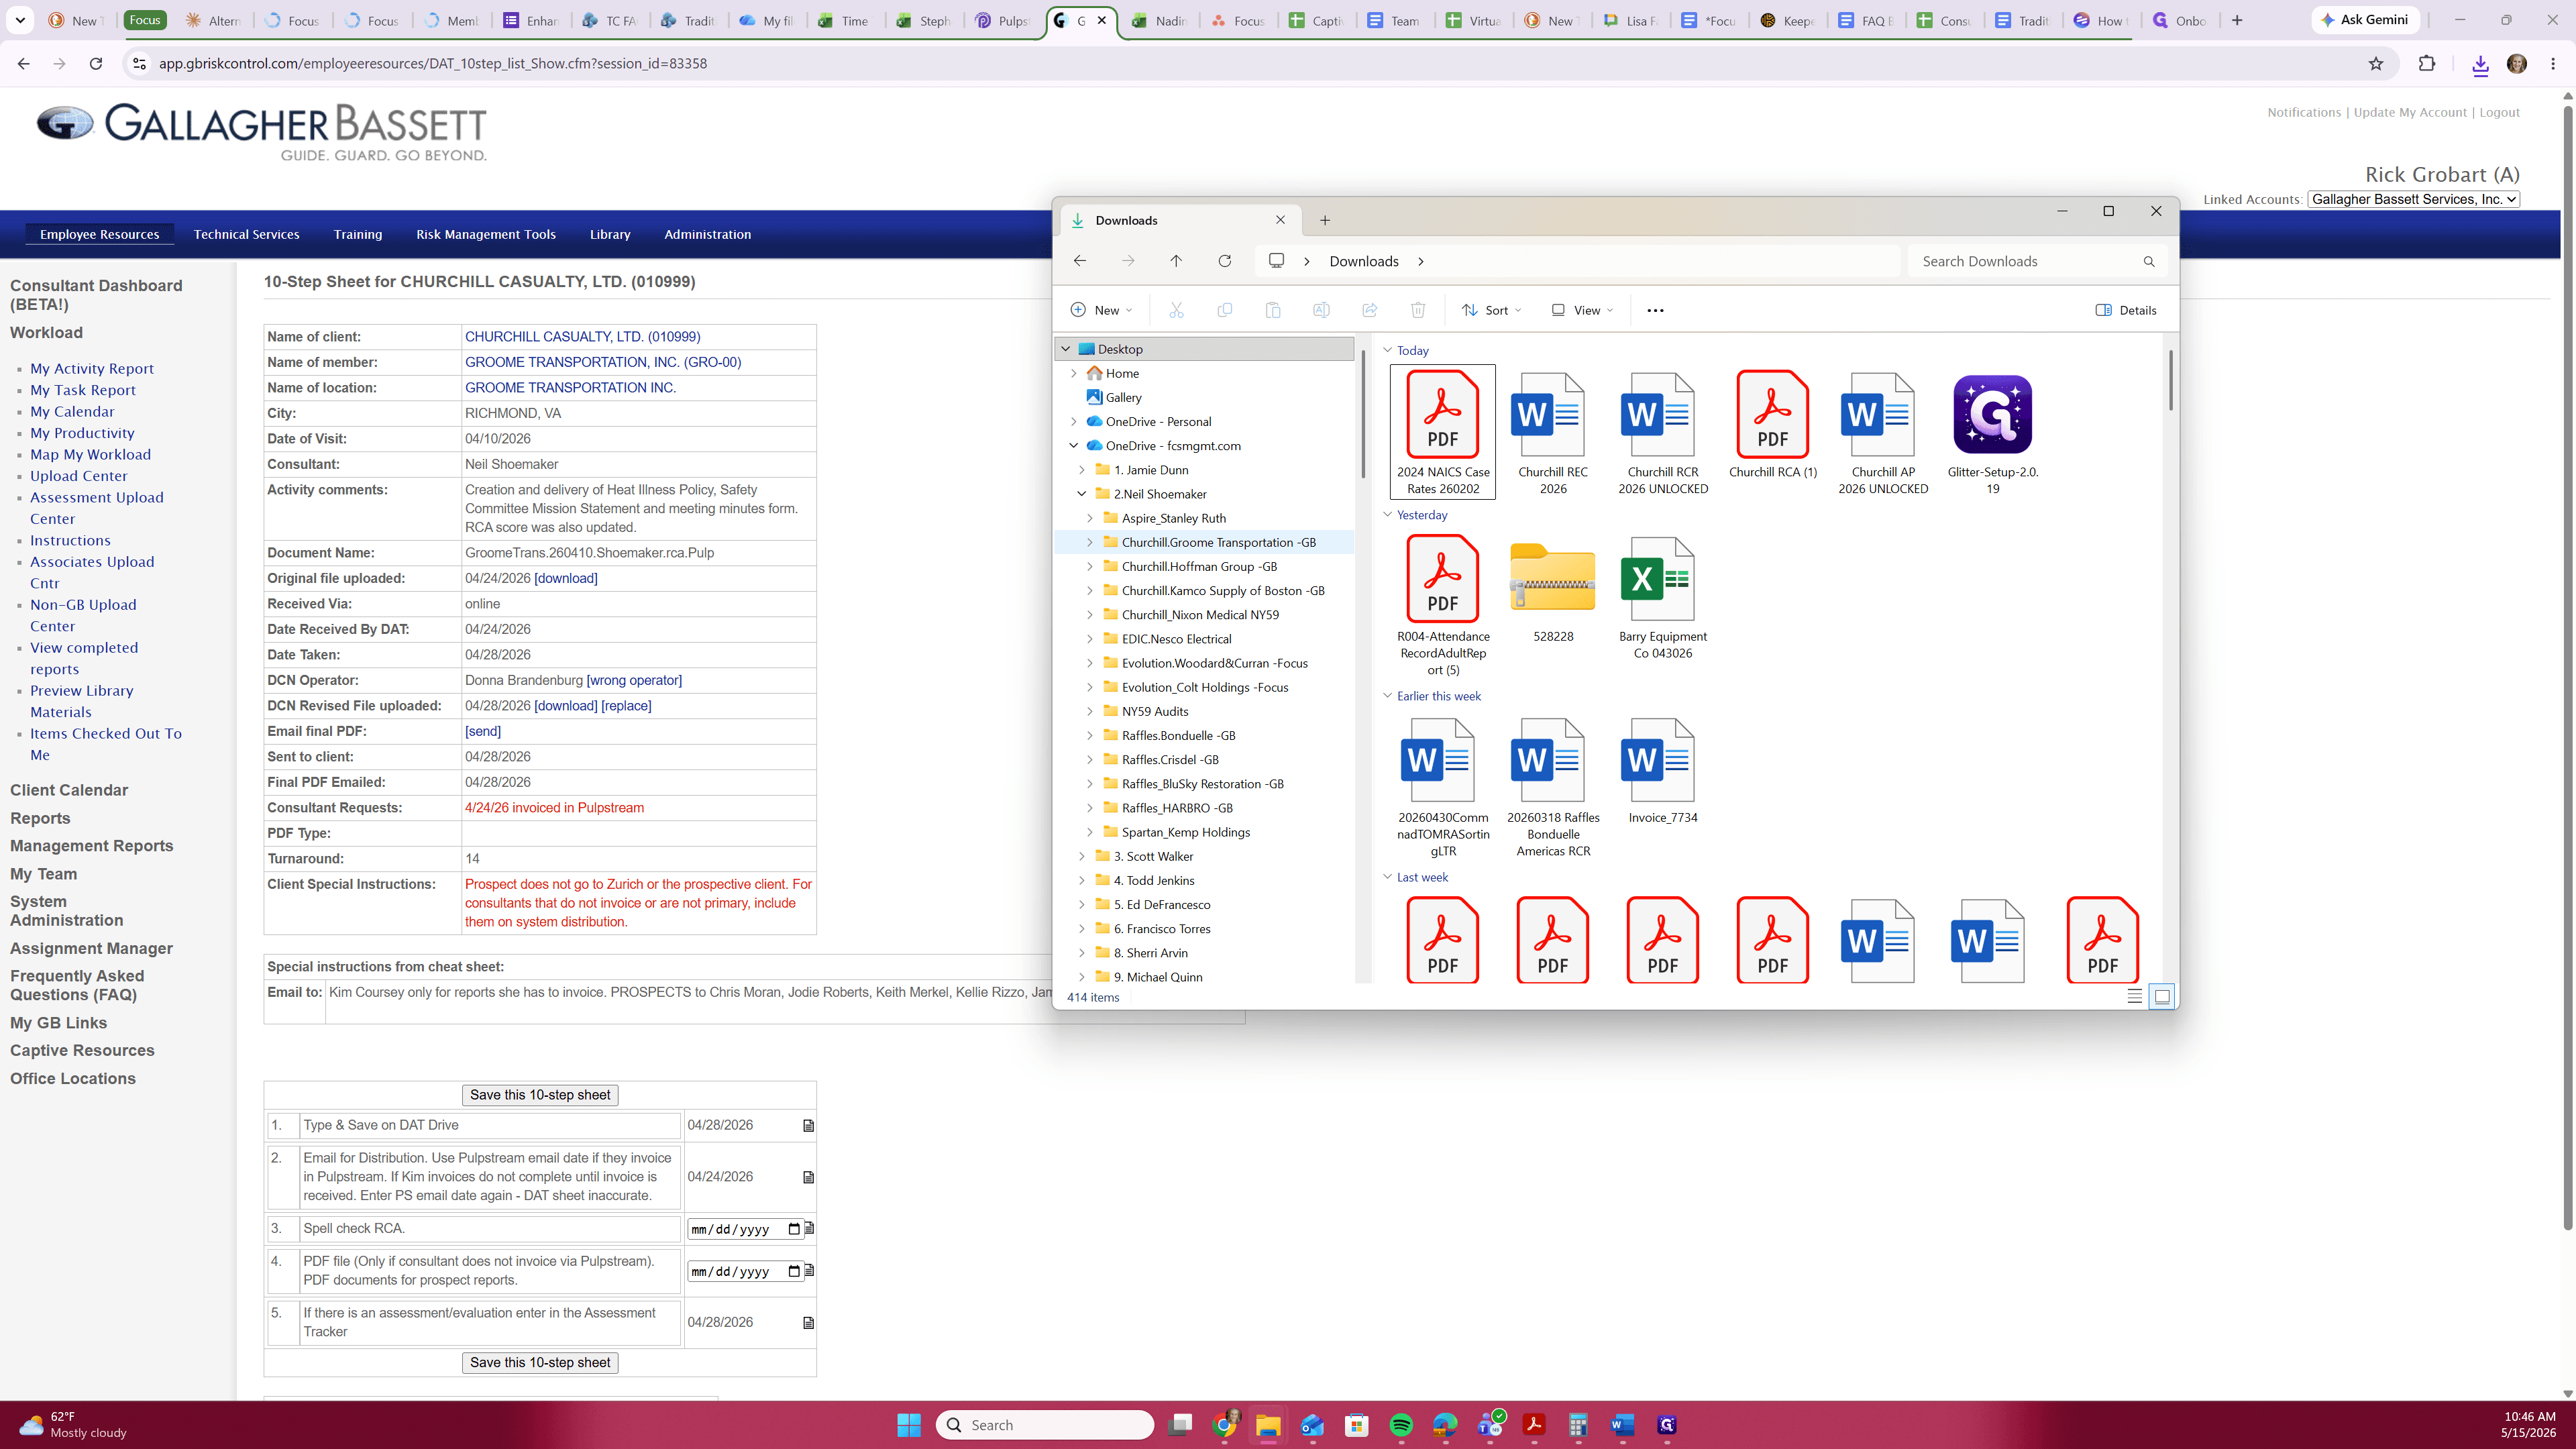Viewport: 2576px width, 1449px height.
Task: Go up one folder level in Explorer
Action: pos(1176,261)
